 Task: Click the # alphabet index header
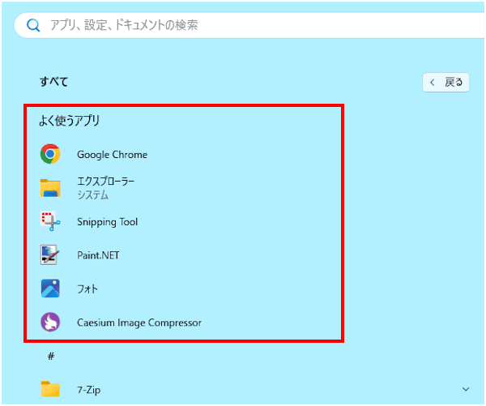point(51,356)
